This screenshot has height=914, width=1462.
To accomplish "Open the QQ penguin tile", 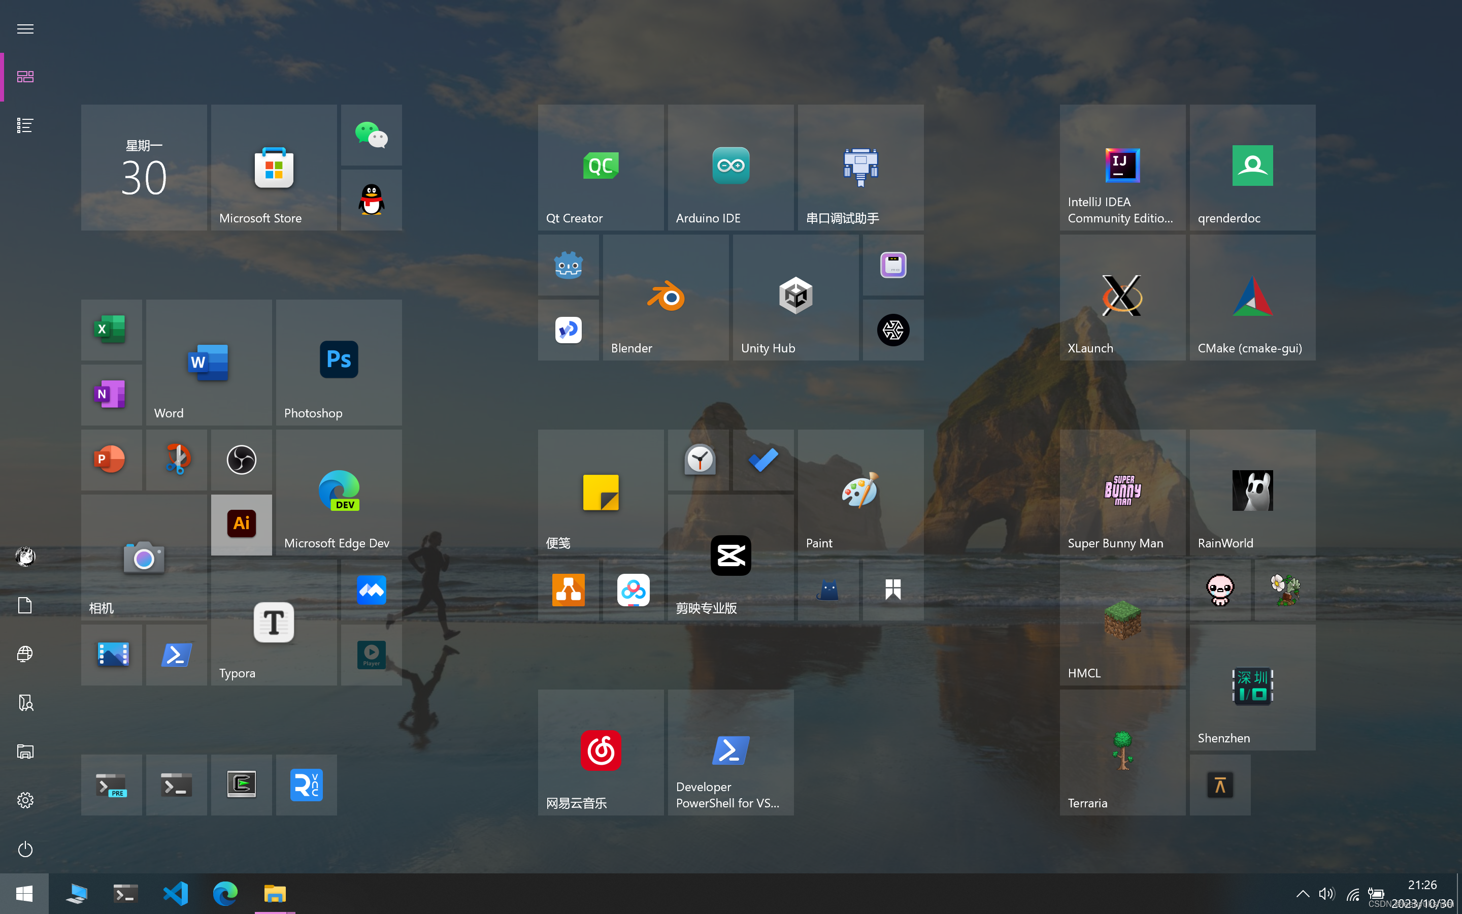I will (x=372, y=200).
